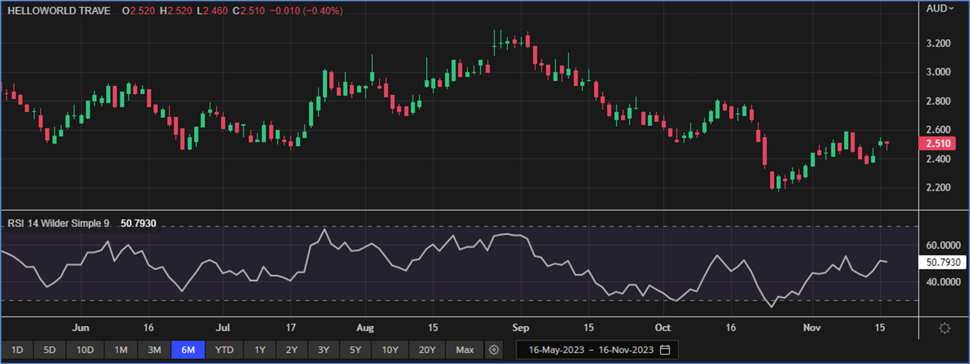Select the 2Y range button
The width and height of the screenshot is (970, 364).
click(x=292, y=350)
